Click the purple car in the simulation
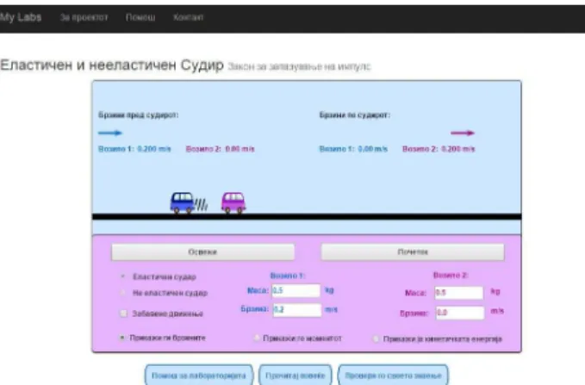The height and width of the screenshot is (385, 585). [233, 202]
